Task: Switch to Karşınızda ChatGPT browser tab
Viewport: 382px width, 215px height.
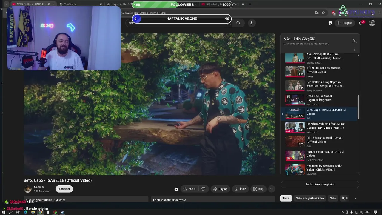Action: [x=119, y=4]
